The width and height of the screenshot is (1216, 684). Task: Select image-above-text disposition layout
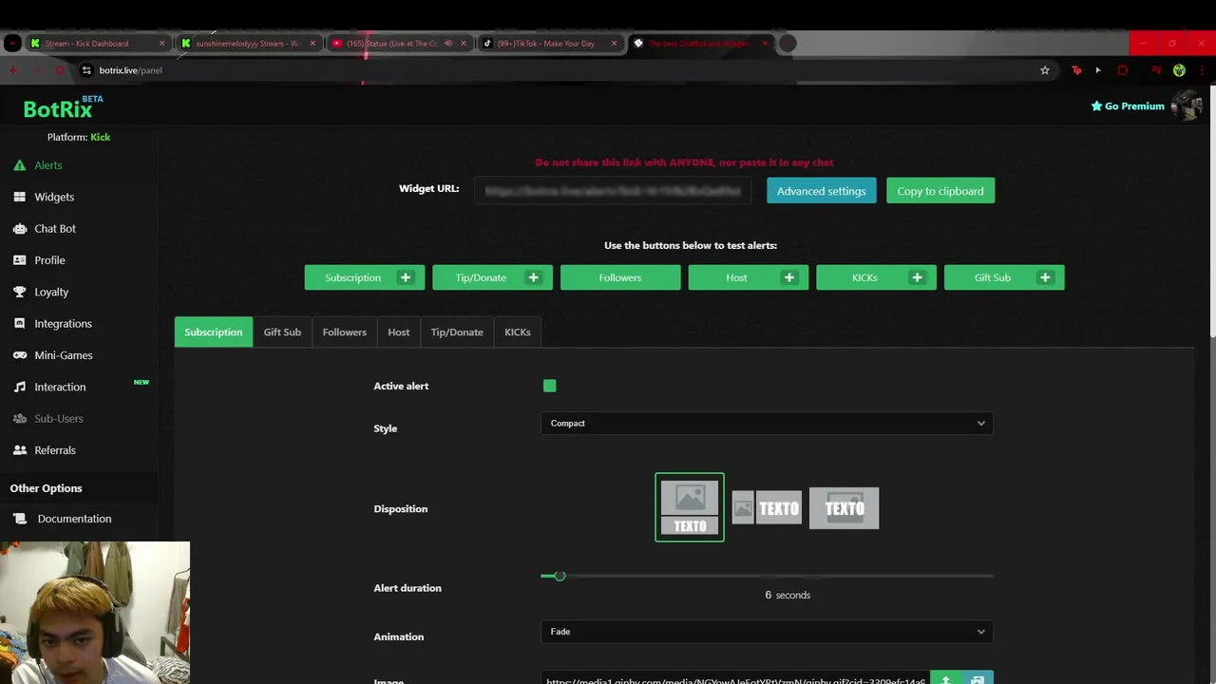click(690, 507)
